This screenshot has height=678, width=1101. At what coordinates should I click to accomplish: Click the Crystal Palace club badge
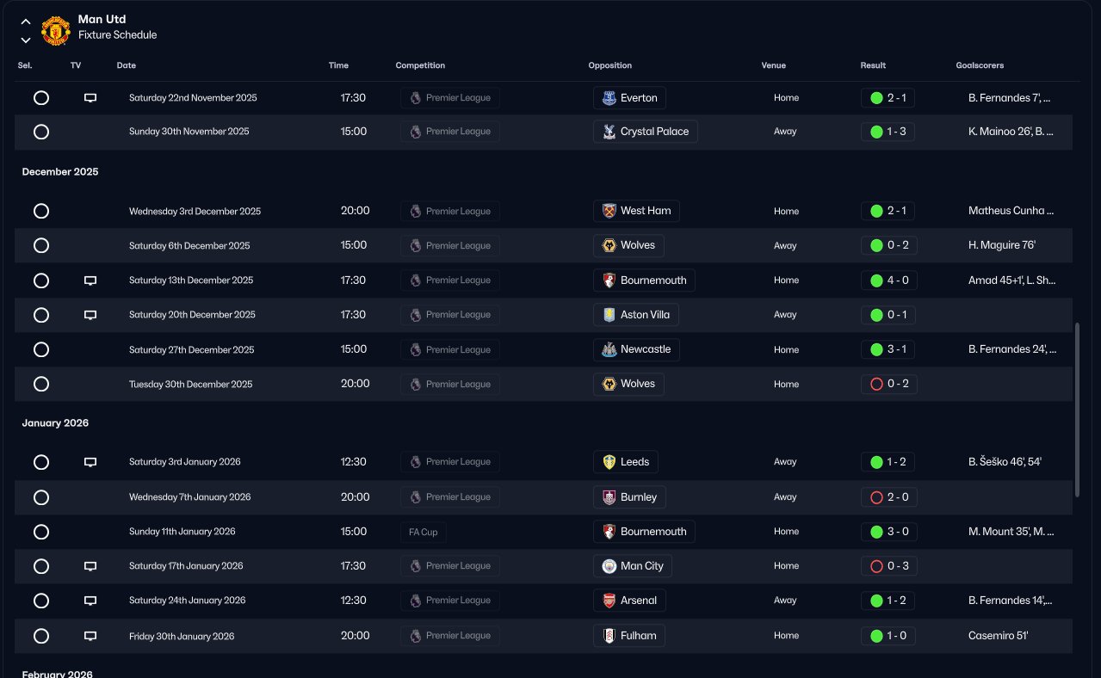pyautogui.click(x=609, y=132)
